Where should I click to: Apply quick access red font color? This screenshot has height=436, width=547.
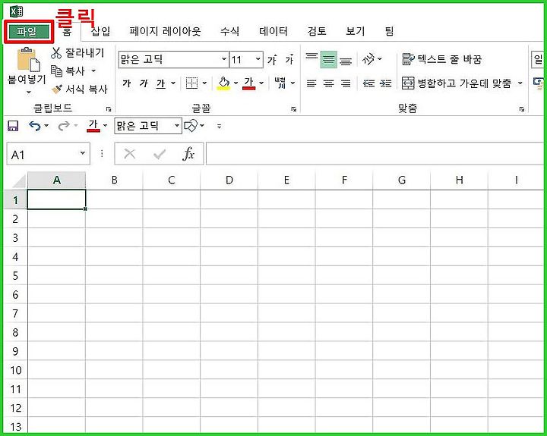click(x=93, y=126)
